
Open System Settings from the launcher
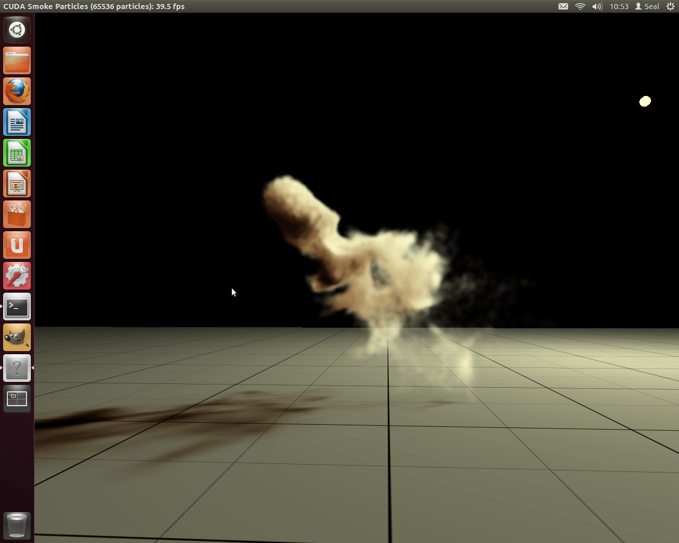16,275
